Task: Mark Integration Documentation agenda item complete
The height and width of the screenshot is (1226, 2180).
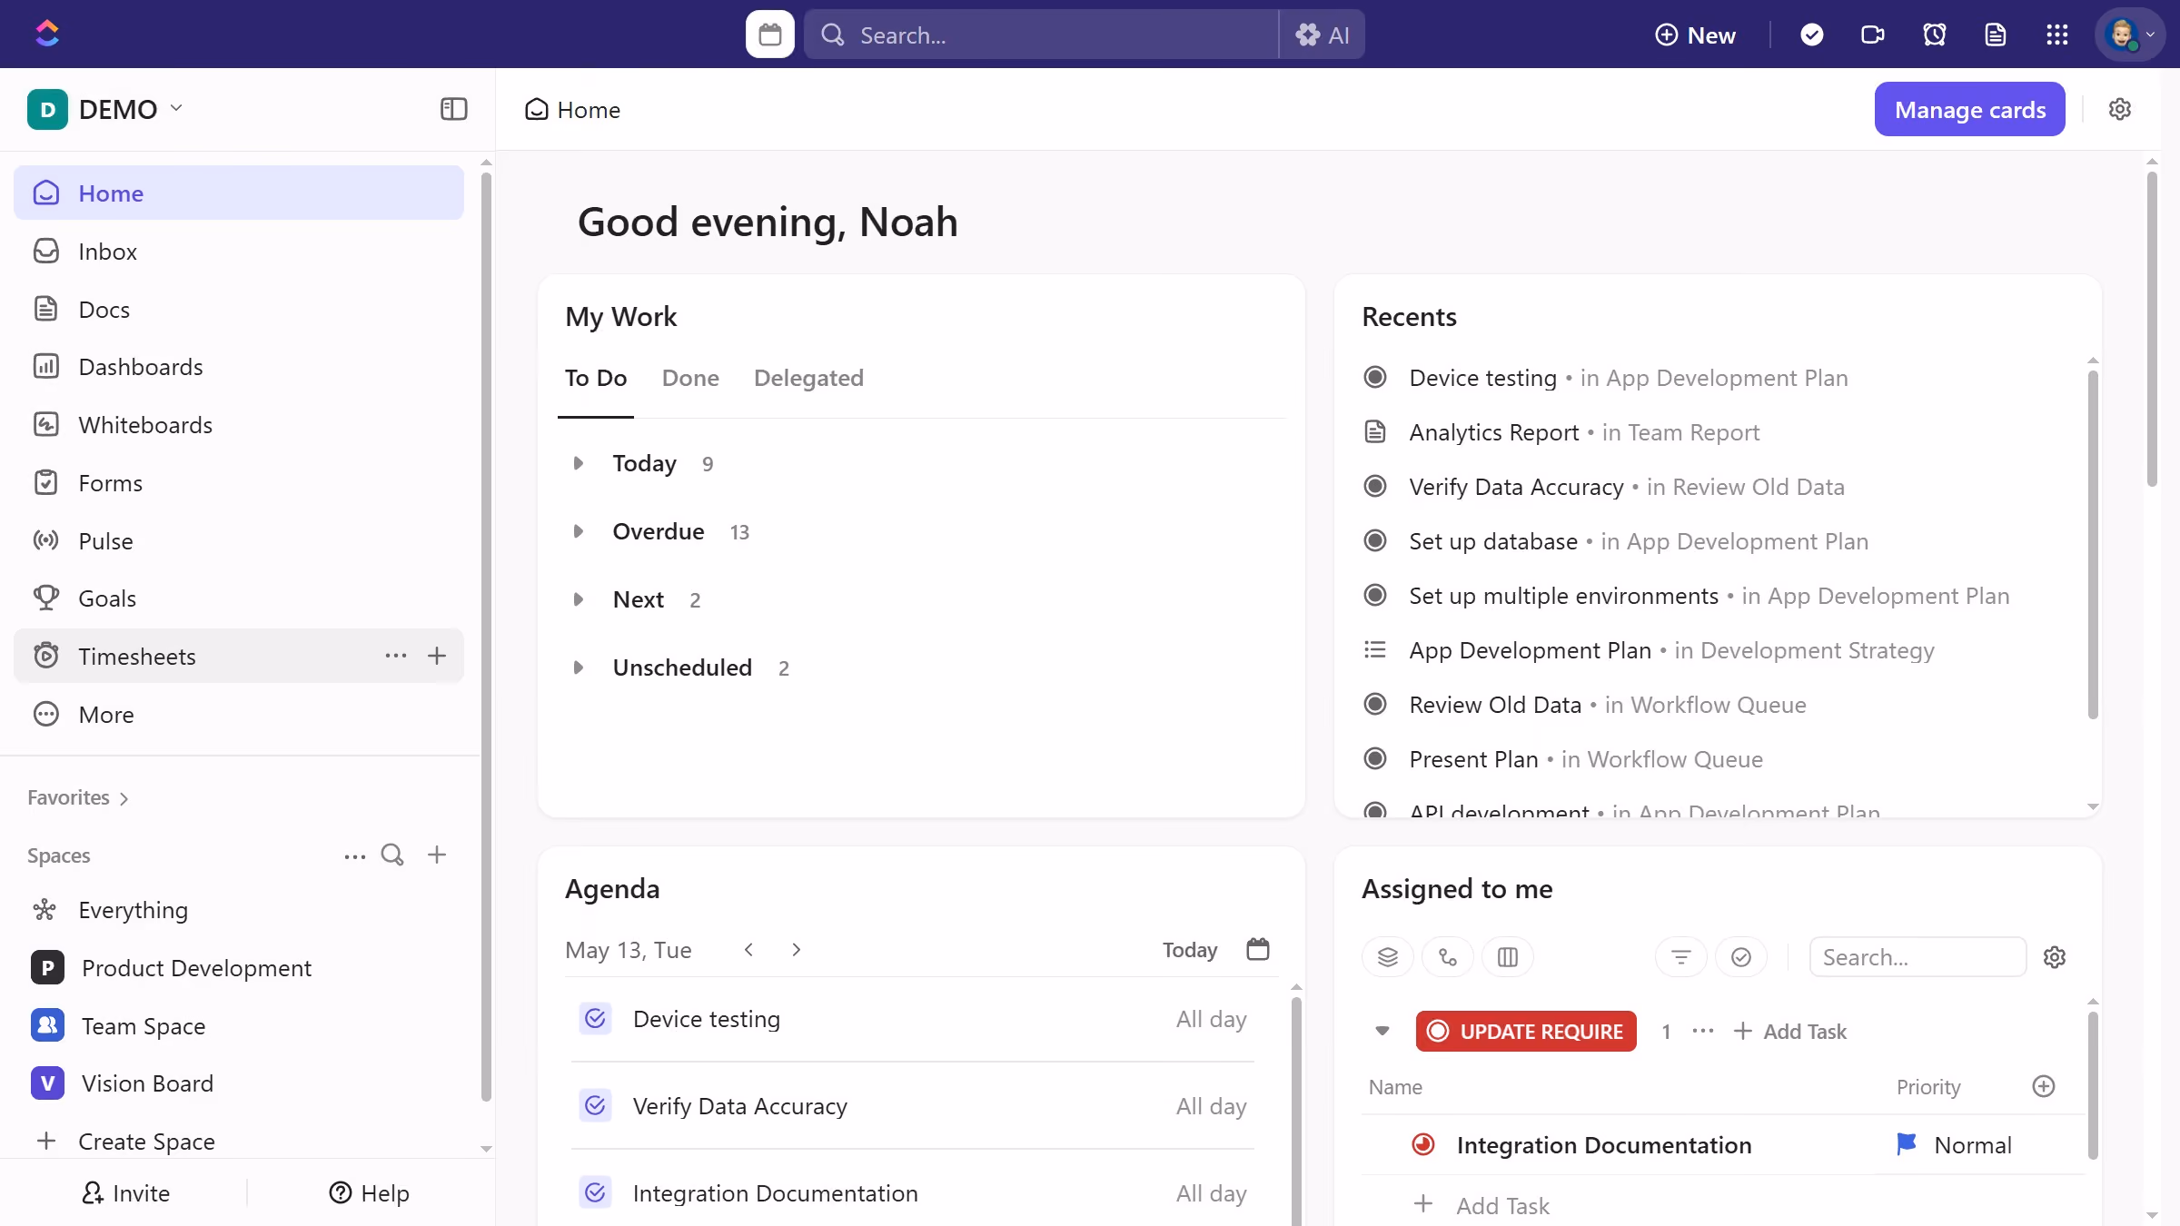Action: tap(596, 1192)
